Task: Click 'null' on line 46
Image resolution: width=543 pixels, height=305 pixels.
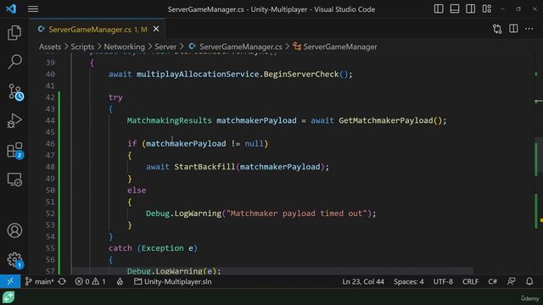Action: [255, 143]
